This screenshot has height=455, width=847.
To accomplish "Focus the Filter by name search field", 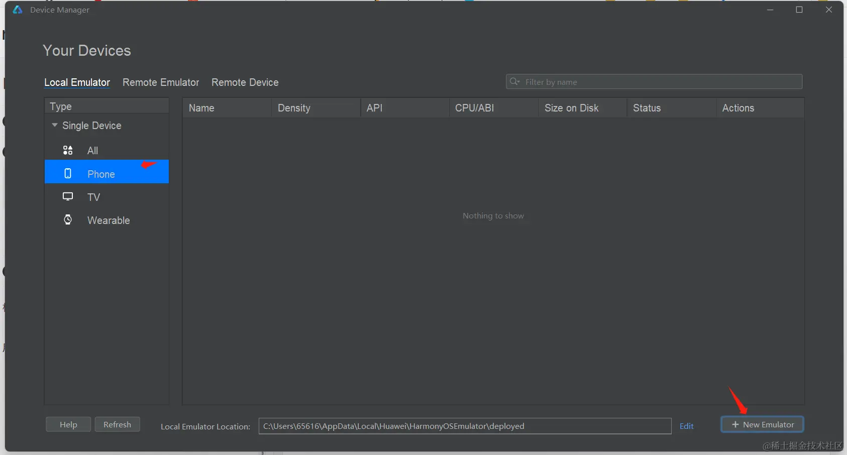I will [x=654, y=82].
